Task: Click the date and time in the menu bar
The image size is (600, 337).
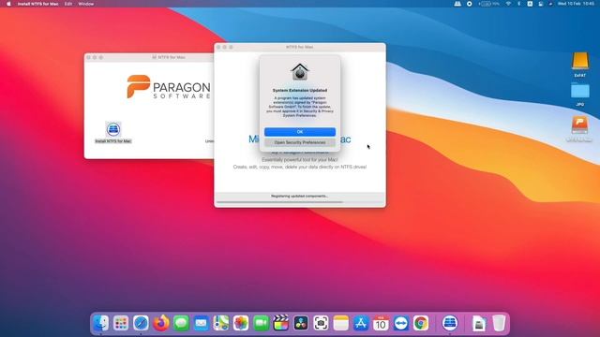Action: pyautogui.click(x=576, y=4)
